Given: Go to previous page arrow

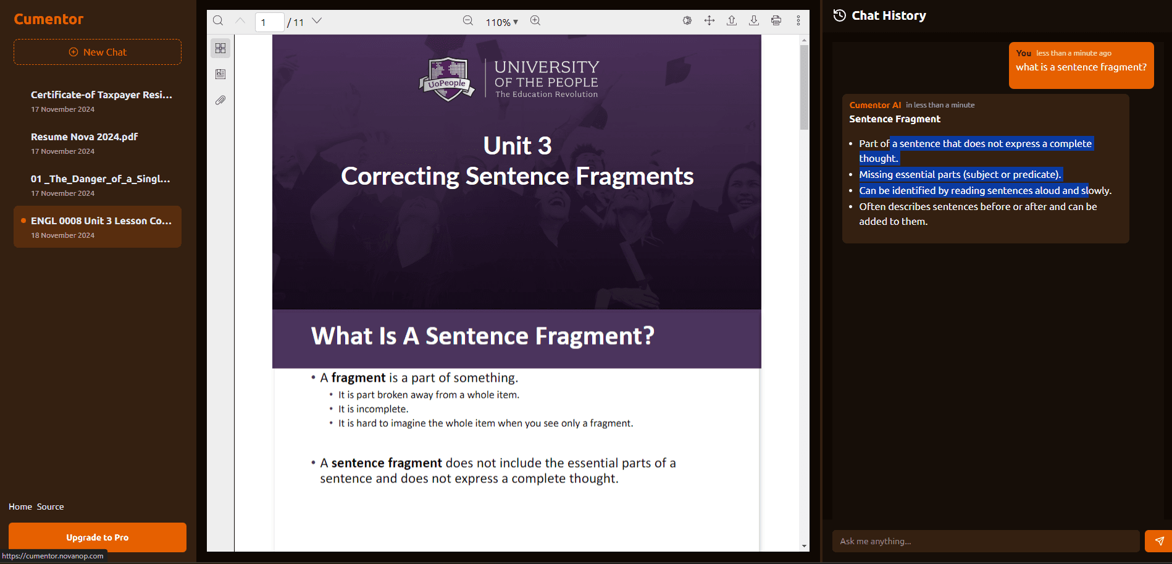Looking at the screenshot, I should tap(240, 21).
